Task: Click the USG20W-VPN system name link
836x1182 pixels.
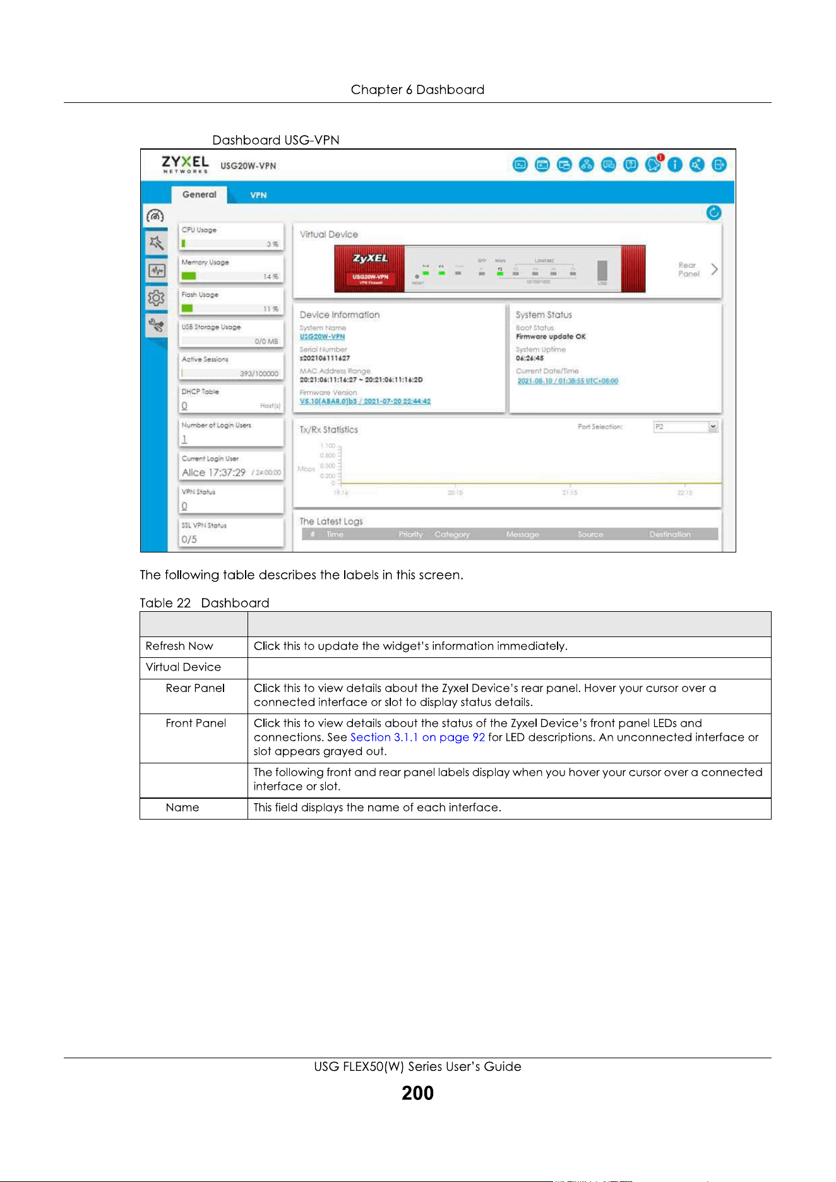Action: tap(322, 337)
